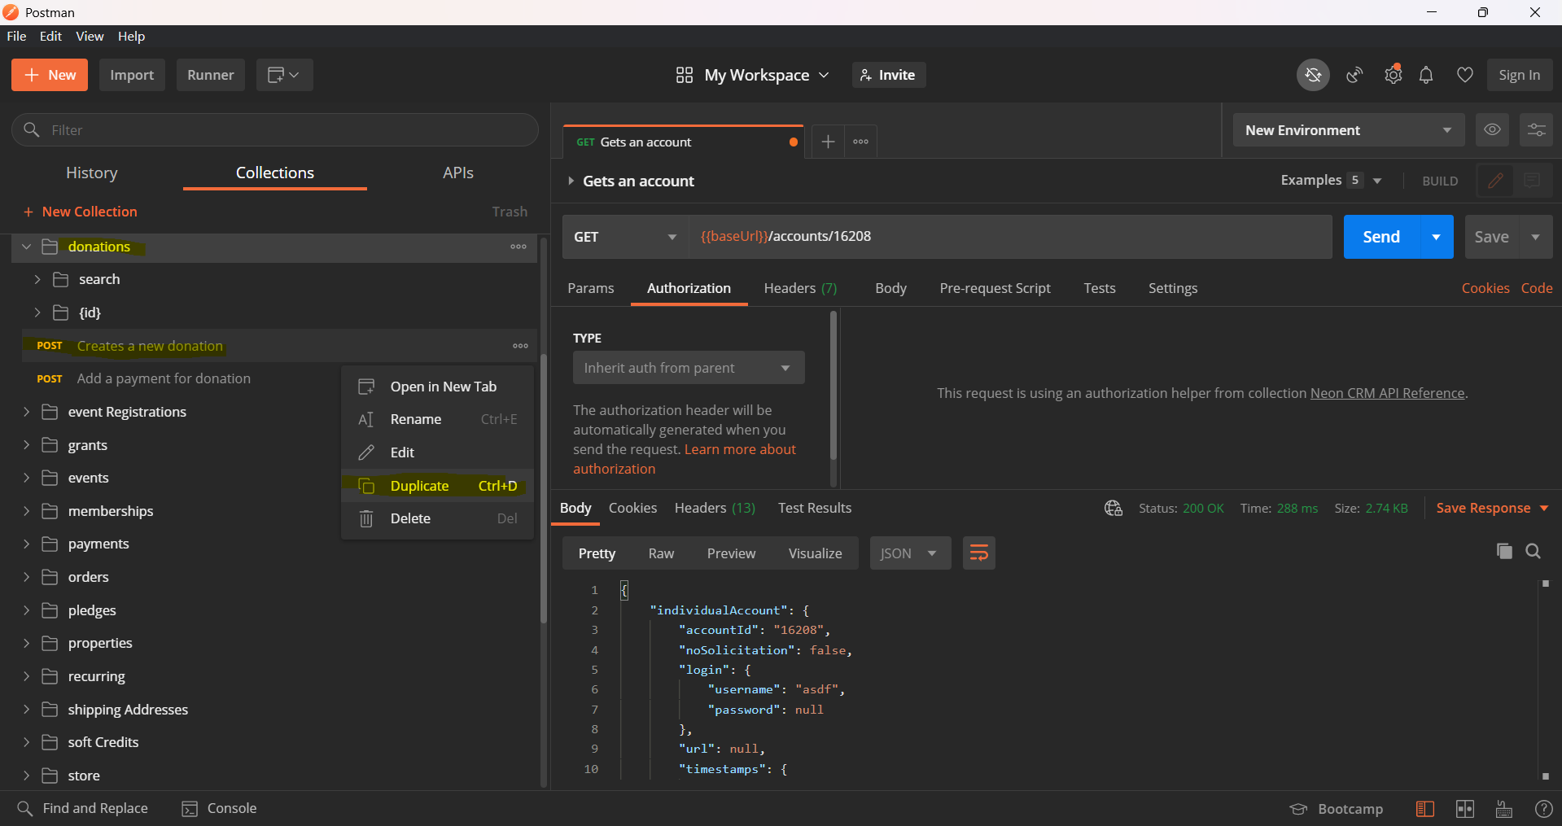Click the Neon CRM API Reference link

(x=1387, y=393)
